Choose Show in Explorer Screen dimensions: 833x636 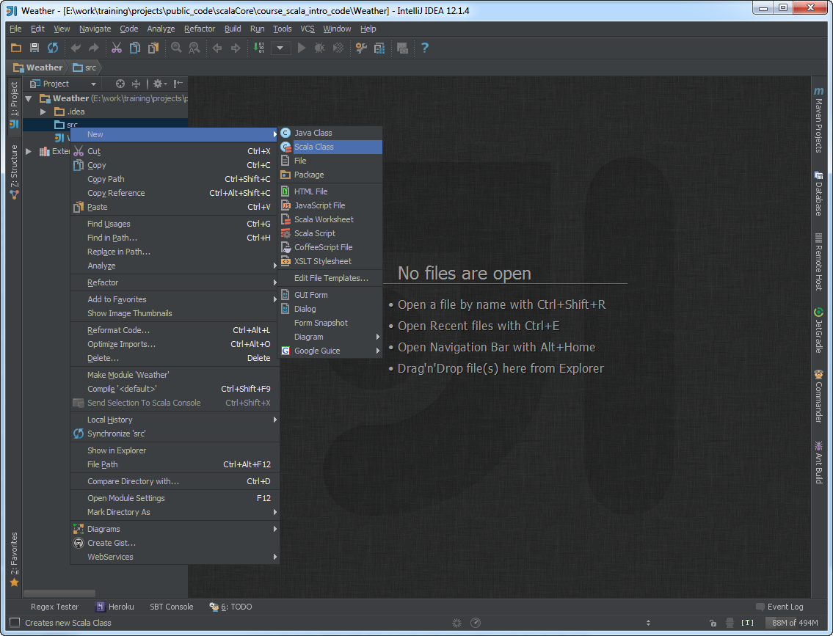point(175,450)
